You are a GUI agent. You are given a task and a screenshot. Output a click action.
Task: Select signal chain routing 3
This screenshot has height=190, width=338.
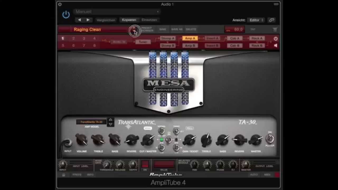coord(84,38)
